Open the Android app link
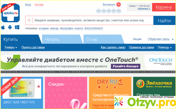176x109 pixels. point(10,27)
